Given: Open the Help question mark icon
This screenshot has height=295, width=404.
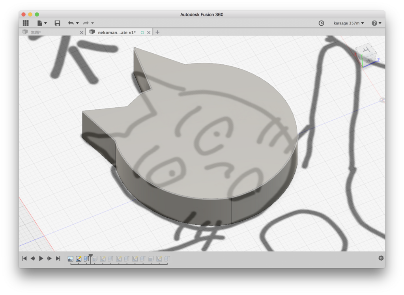Looking at the screenshot, I should pyautogui.click(x=373, y=23).
